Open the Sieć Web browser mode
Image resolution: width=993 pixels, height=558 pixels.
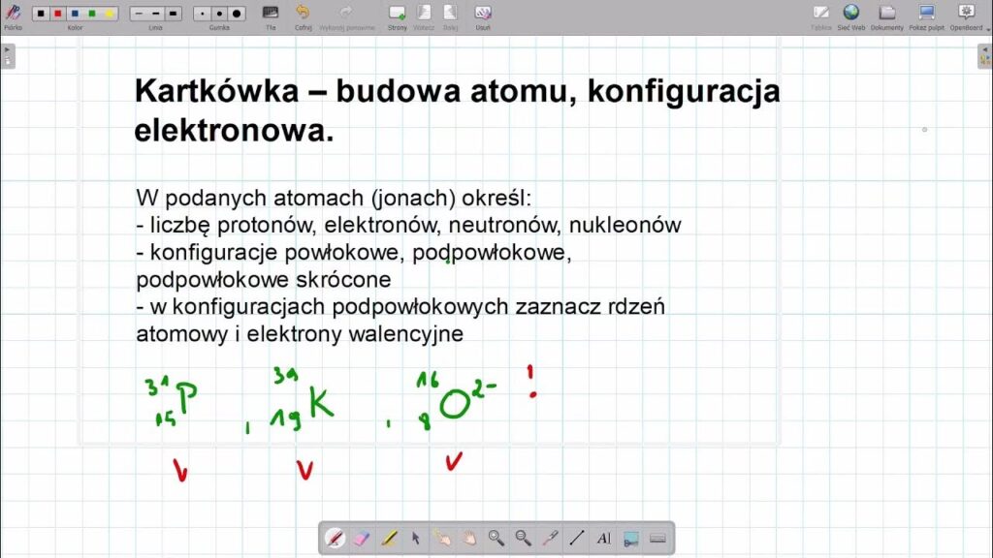point(851,14)
